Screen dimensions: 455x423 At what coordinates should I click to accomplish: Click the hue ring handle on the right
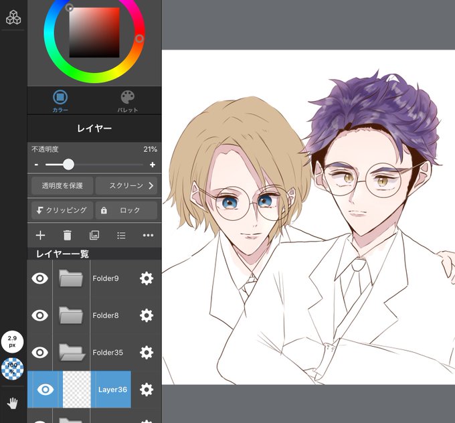[x=140, y=38]
